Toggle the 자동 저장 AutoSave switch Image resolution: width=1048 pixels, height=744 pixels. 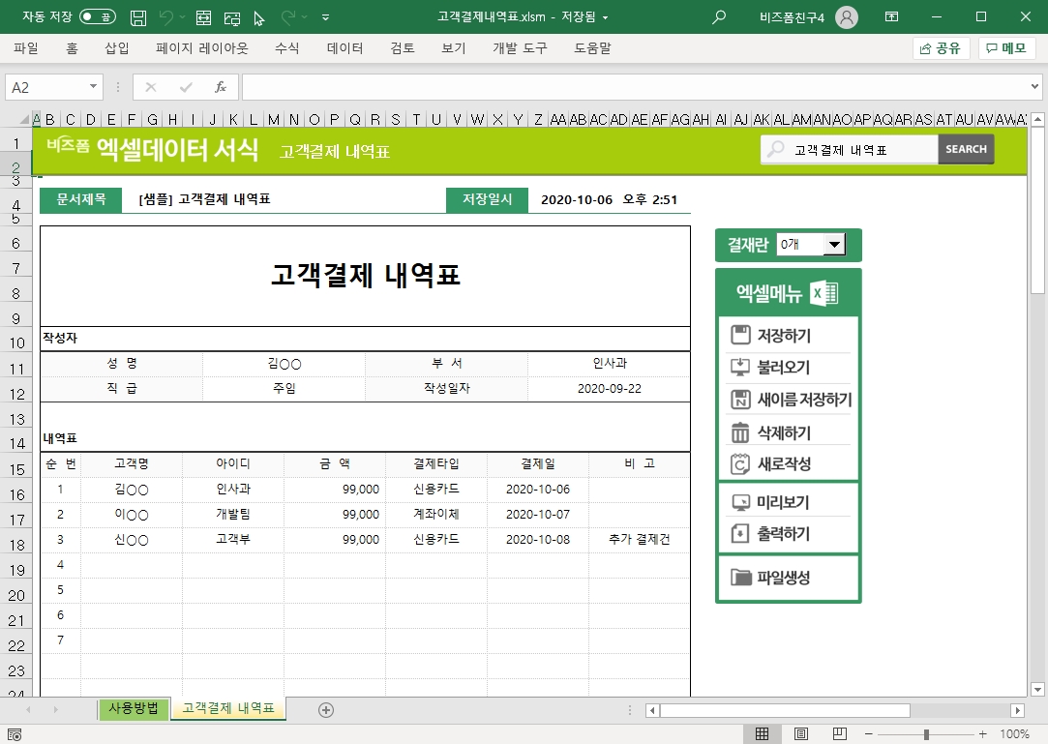tap(97, 17)
